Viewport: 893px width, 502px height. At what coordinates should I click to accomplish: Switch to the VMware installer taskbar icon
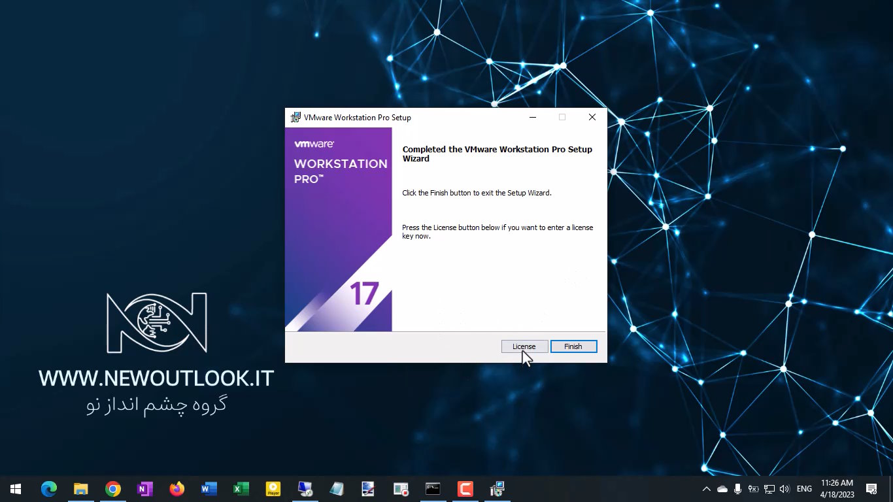tap(497, 489)
